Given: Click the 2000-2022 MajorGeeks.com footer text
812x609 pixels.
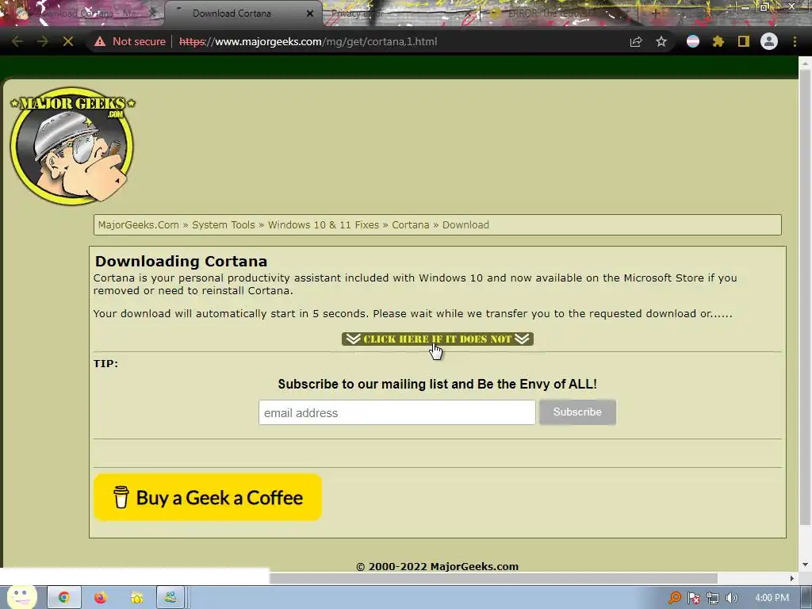Looking at the screenshot, I should 437,566.
